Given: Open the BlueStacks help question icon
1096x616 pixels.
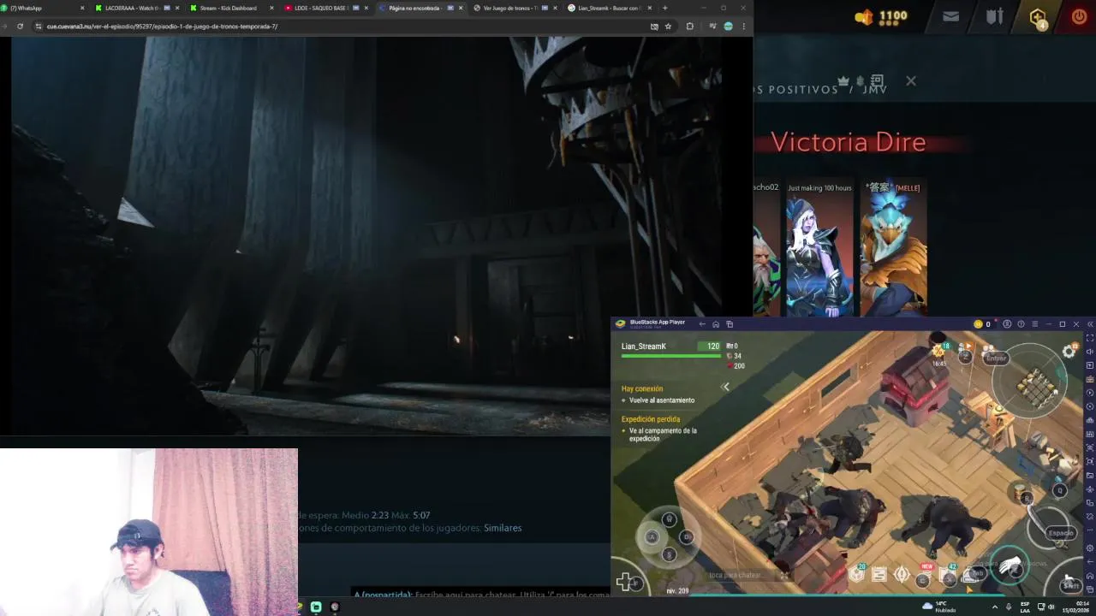Looking at the screenshot, I should coord(1021,324).
